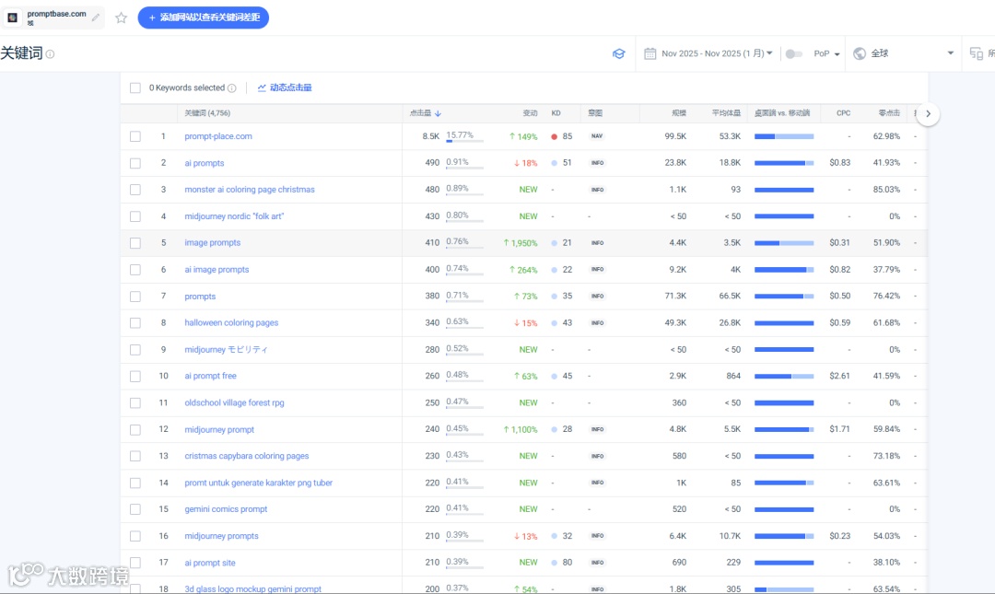Open the midjourney nordic "folk art" keyword

coord(234,216)
